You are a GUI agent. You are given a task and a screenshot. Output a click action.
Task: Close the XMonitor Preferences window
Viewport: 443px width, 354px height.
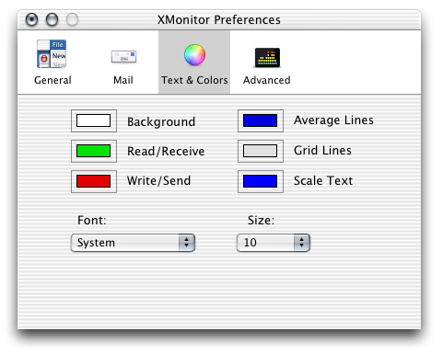31,19
